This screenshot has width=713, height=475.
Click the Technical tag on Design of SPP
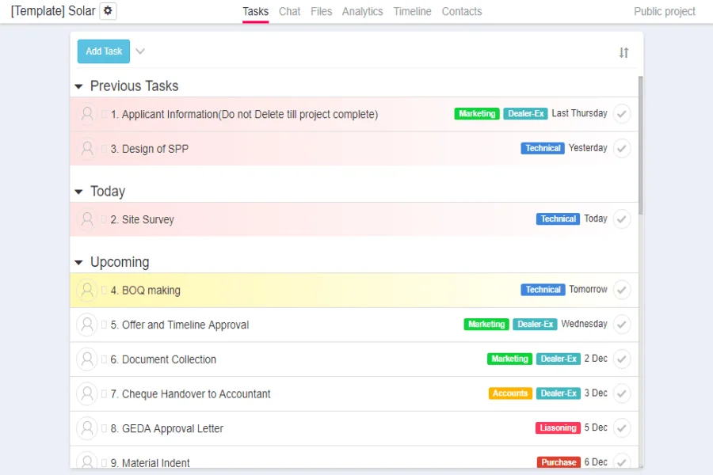point(542,148)
